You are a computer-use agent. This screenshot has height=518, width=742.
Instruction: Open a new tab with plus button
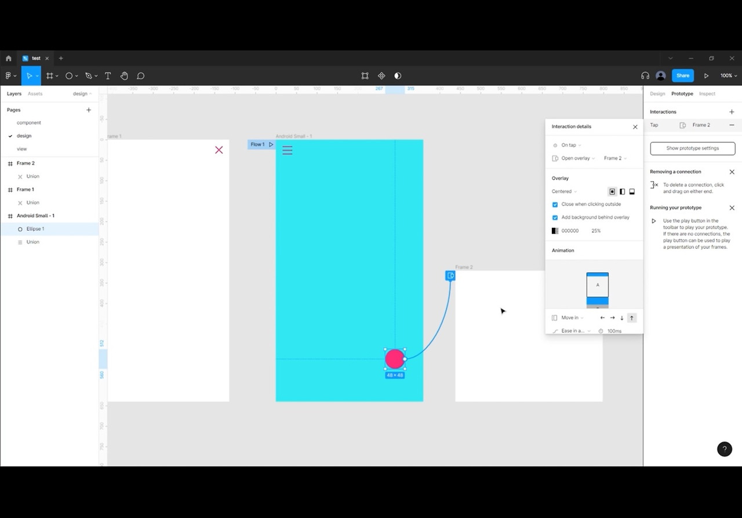(61, 59)
